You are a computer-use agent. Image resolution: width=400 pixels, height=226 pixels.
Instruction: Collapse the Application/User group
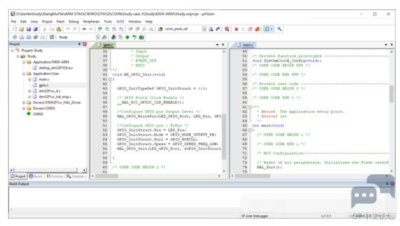[x=24, y=73]
